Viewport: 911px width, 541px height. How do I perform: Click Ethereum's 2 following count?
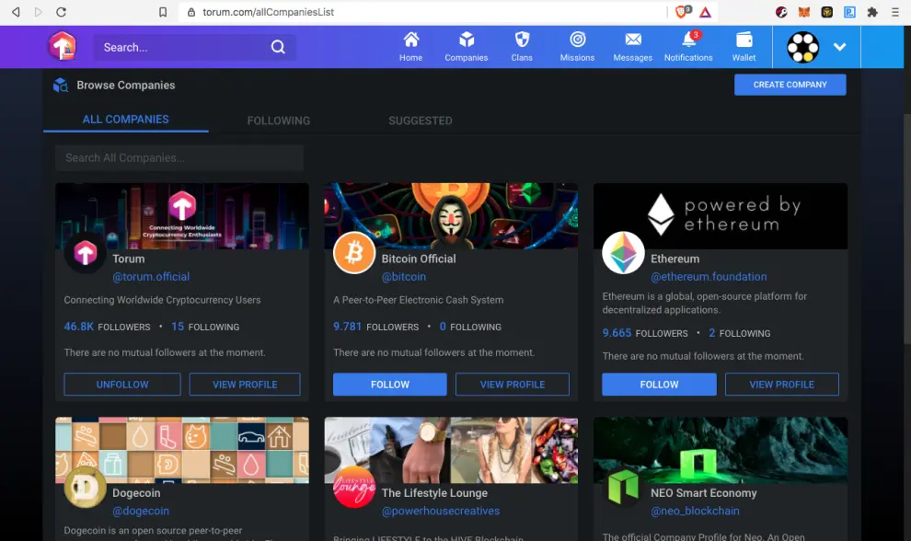tap(739, 333)
